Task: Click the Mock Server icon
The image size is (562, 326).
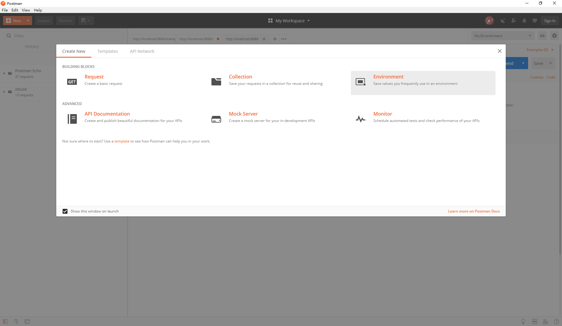Action: [x=216, y=119]
